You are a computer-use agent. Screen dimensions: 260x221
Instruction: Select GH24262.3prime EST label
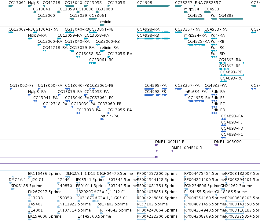click(x=236, y=186)
